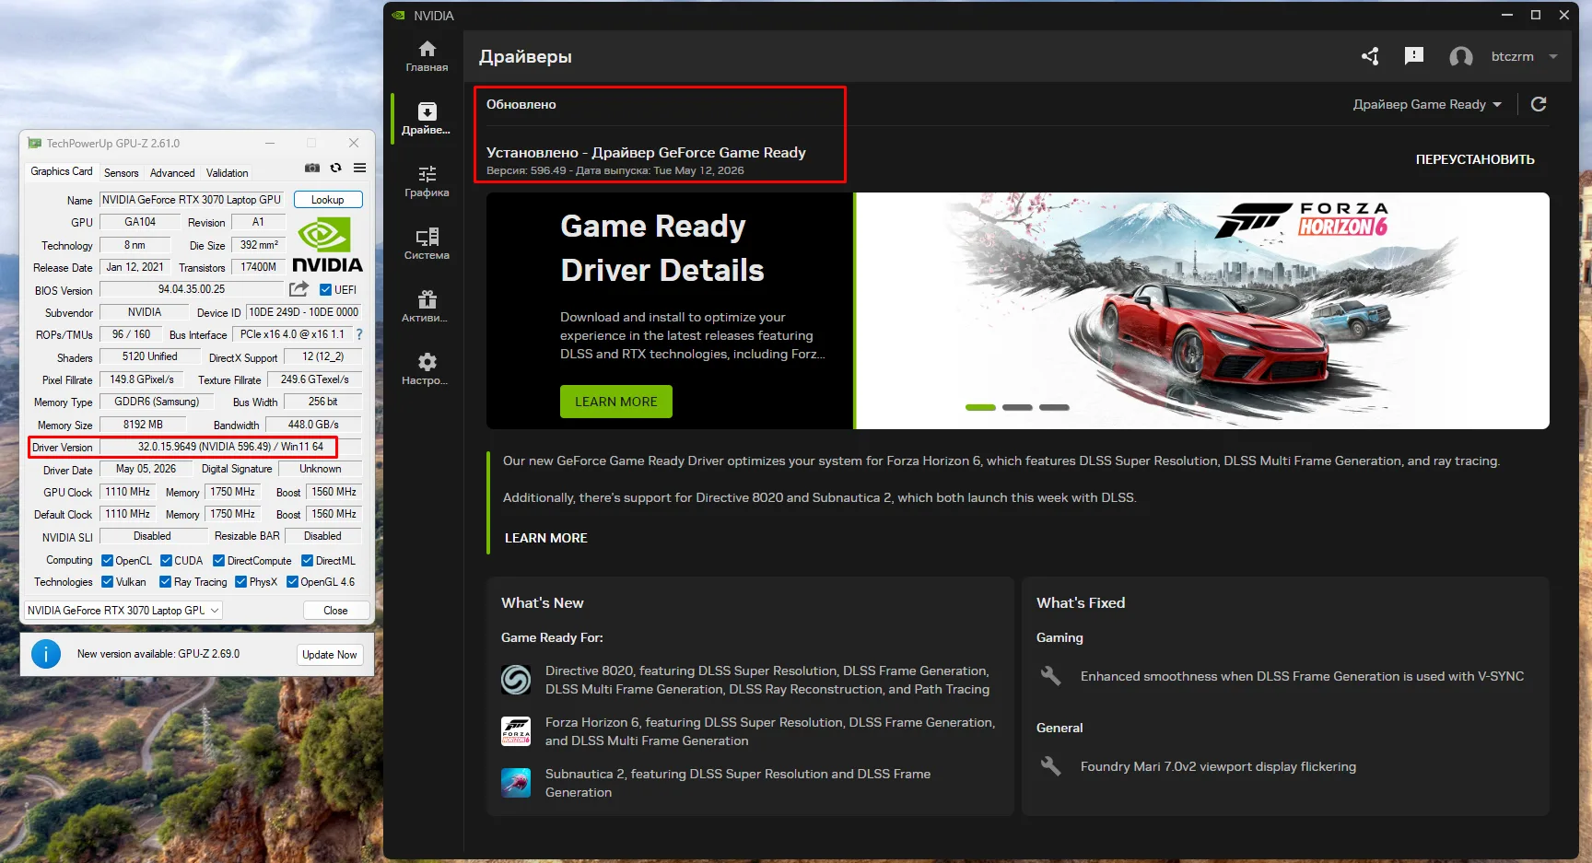
Task: Select the third carousel indicator
Action: click(1054, 407)
